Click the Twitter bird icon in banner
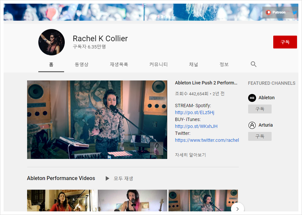Image resolution: width=302 pixels, height=215 pixels. pyautogui.click(x=294, y=13)
